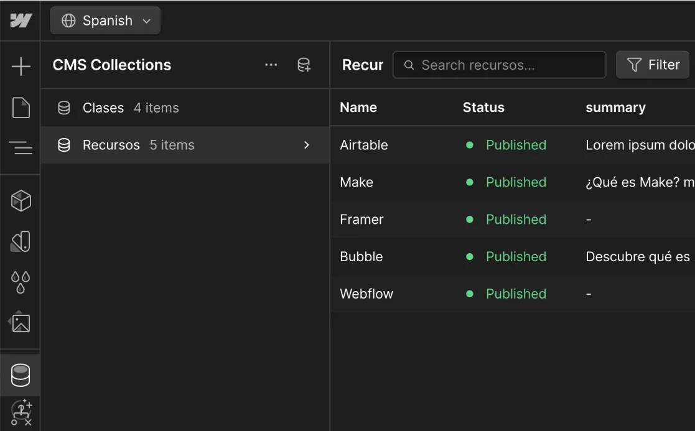Viewport: 695px width, 431px height.
Task: Open the Style selectors drops panel
Action: pyautogui.click(x=21, y=282)
